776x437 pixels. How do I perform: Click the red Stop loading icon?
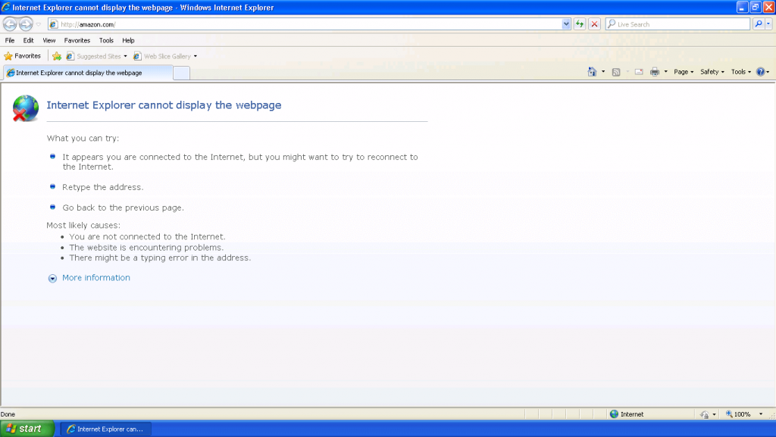coord(594,24)
